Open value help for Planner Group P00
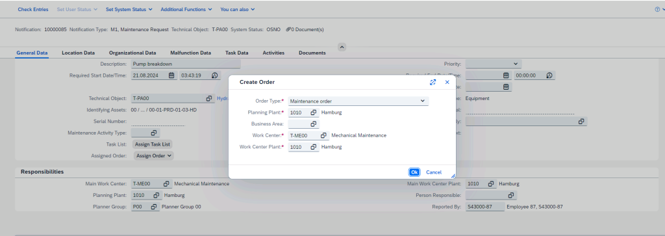Viewport: 665px width, 236px height. coord(153,207)
